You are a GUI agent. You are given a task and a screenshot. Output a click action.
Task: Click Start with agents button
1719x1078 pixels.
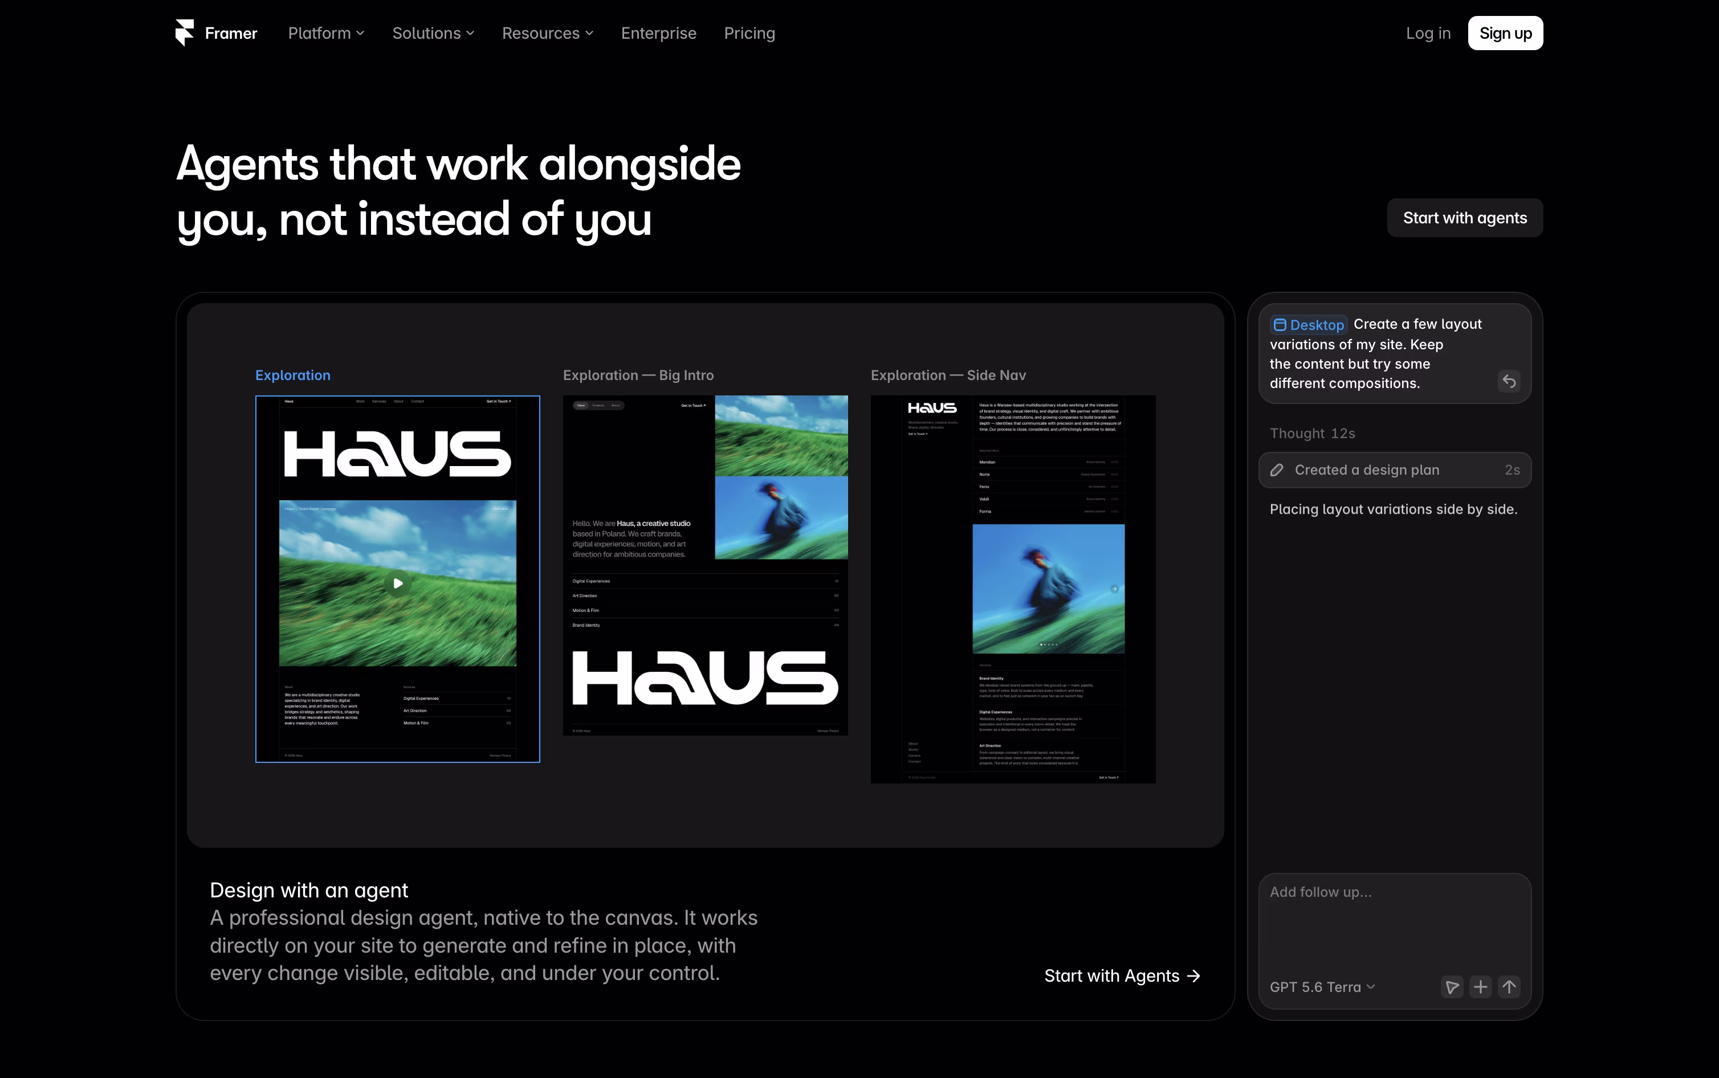tap(1464, 218)
